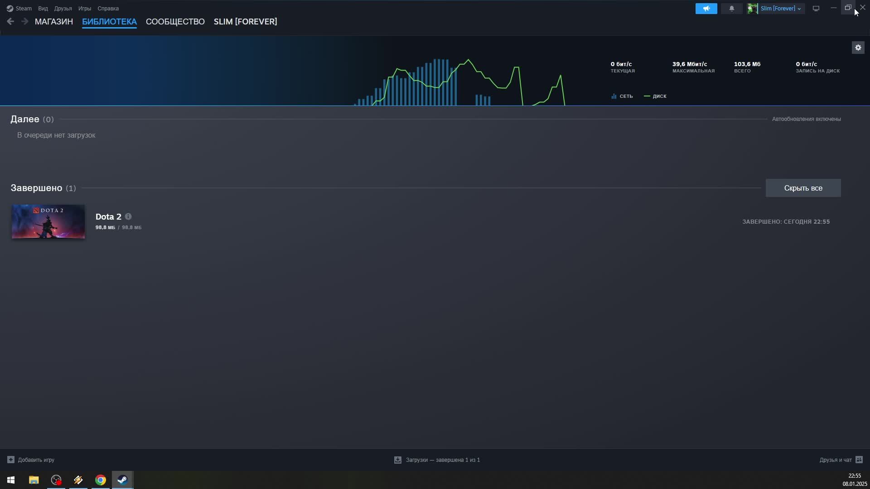Enter Big Picture mode via monitor icon
The height and width of the screenshot is (489, 870).
coord(816,9)
